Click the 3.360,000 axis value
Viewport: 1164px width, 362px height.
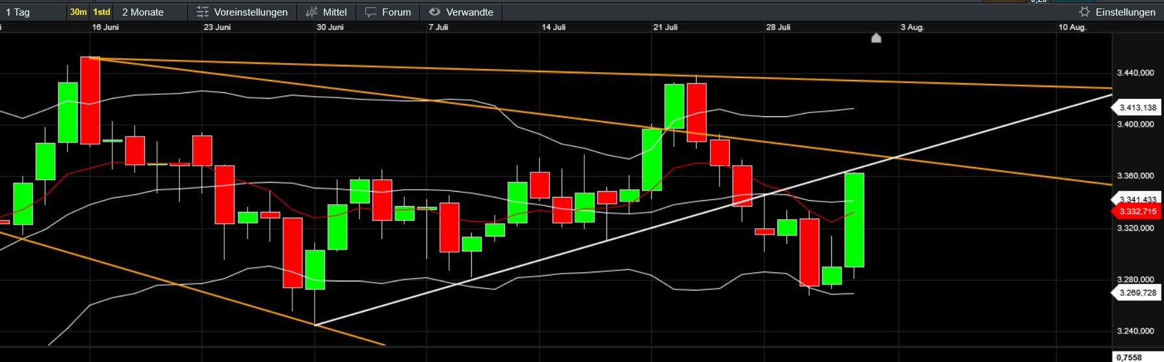click(x=1135, y=176)
